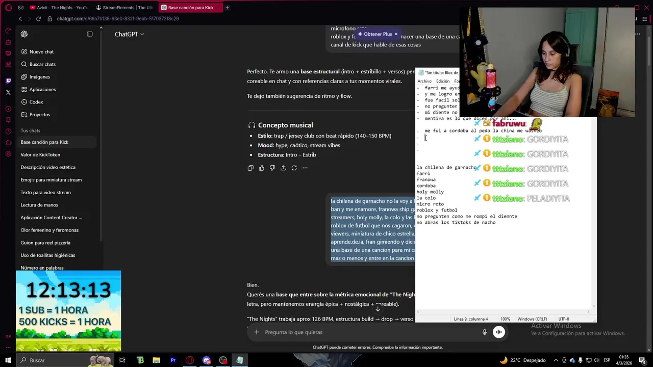Click 'roblox y futbol' line in Notepad
The width and height of the screenshot is (653, 367).
click(x=437, y=210)
